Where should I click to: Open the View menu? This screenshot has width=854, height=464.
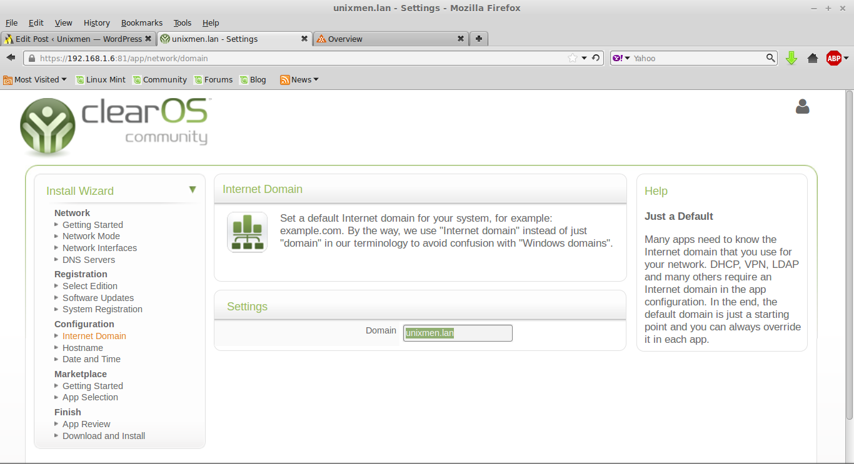63,22
